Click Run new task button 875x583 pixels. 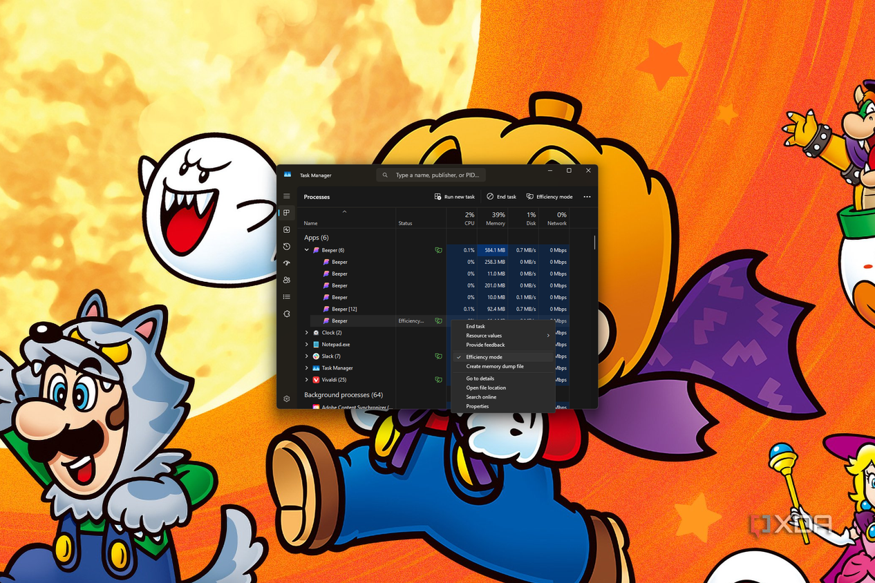pyautogui.click(x=454, y=197)
